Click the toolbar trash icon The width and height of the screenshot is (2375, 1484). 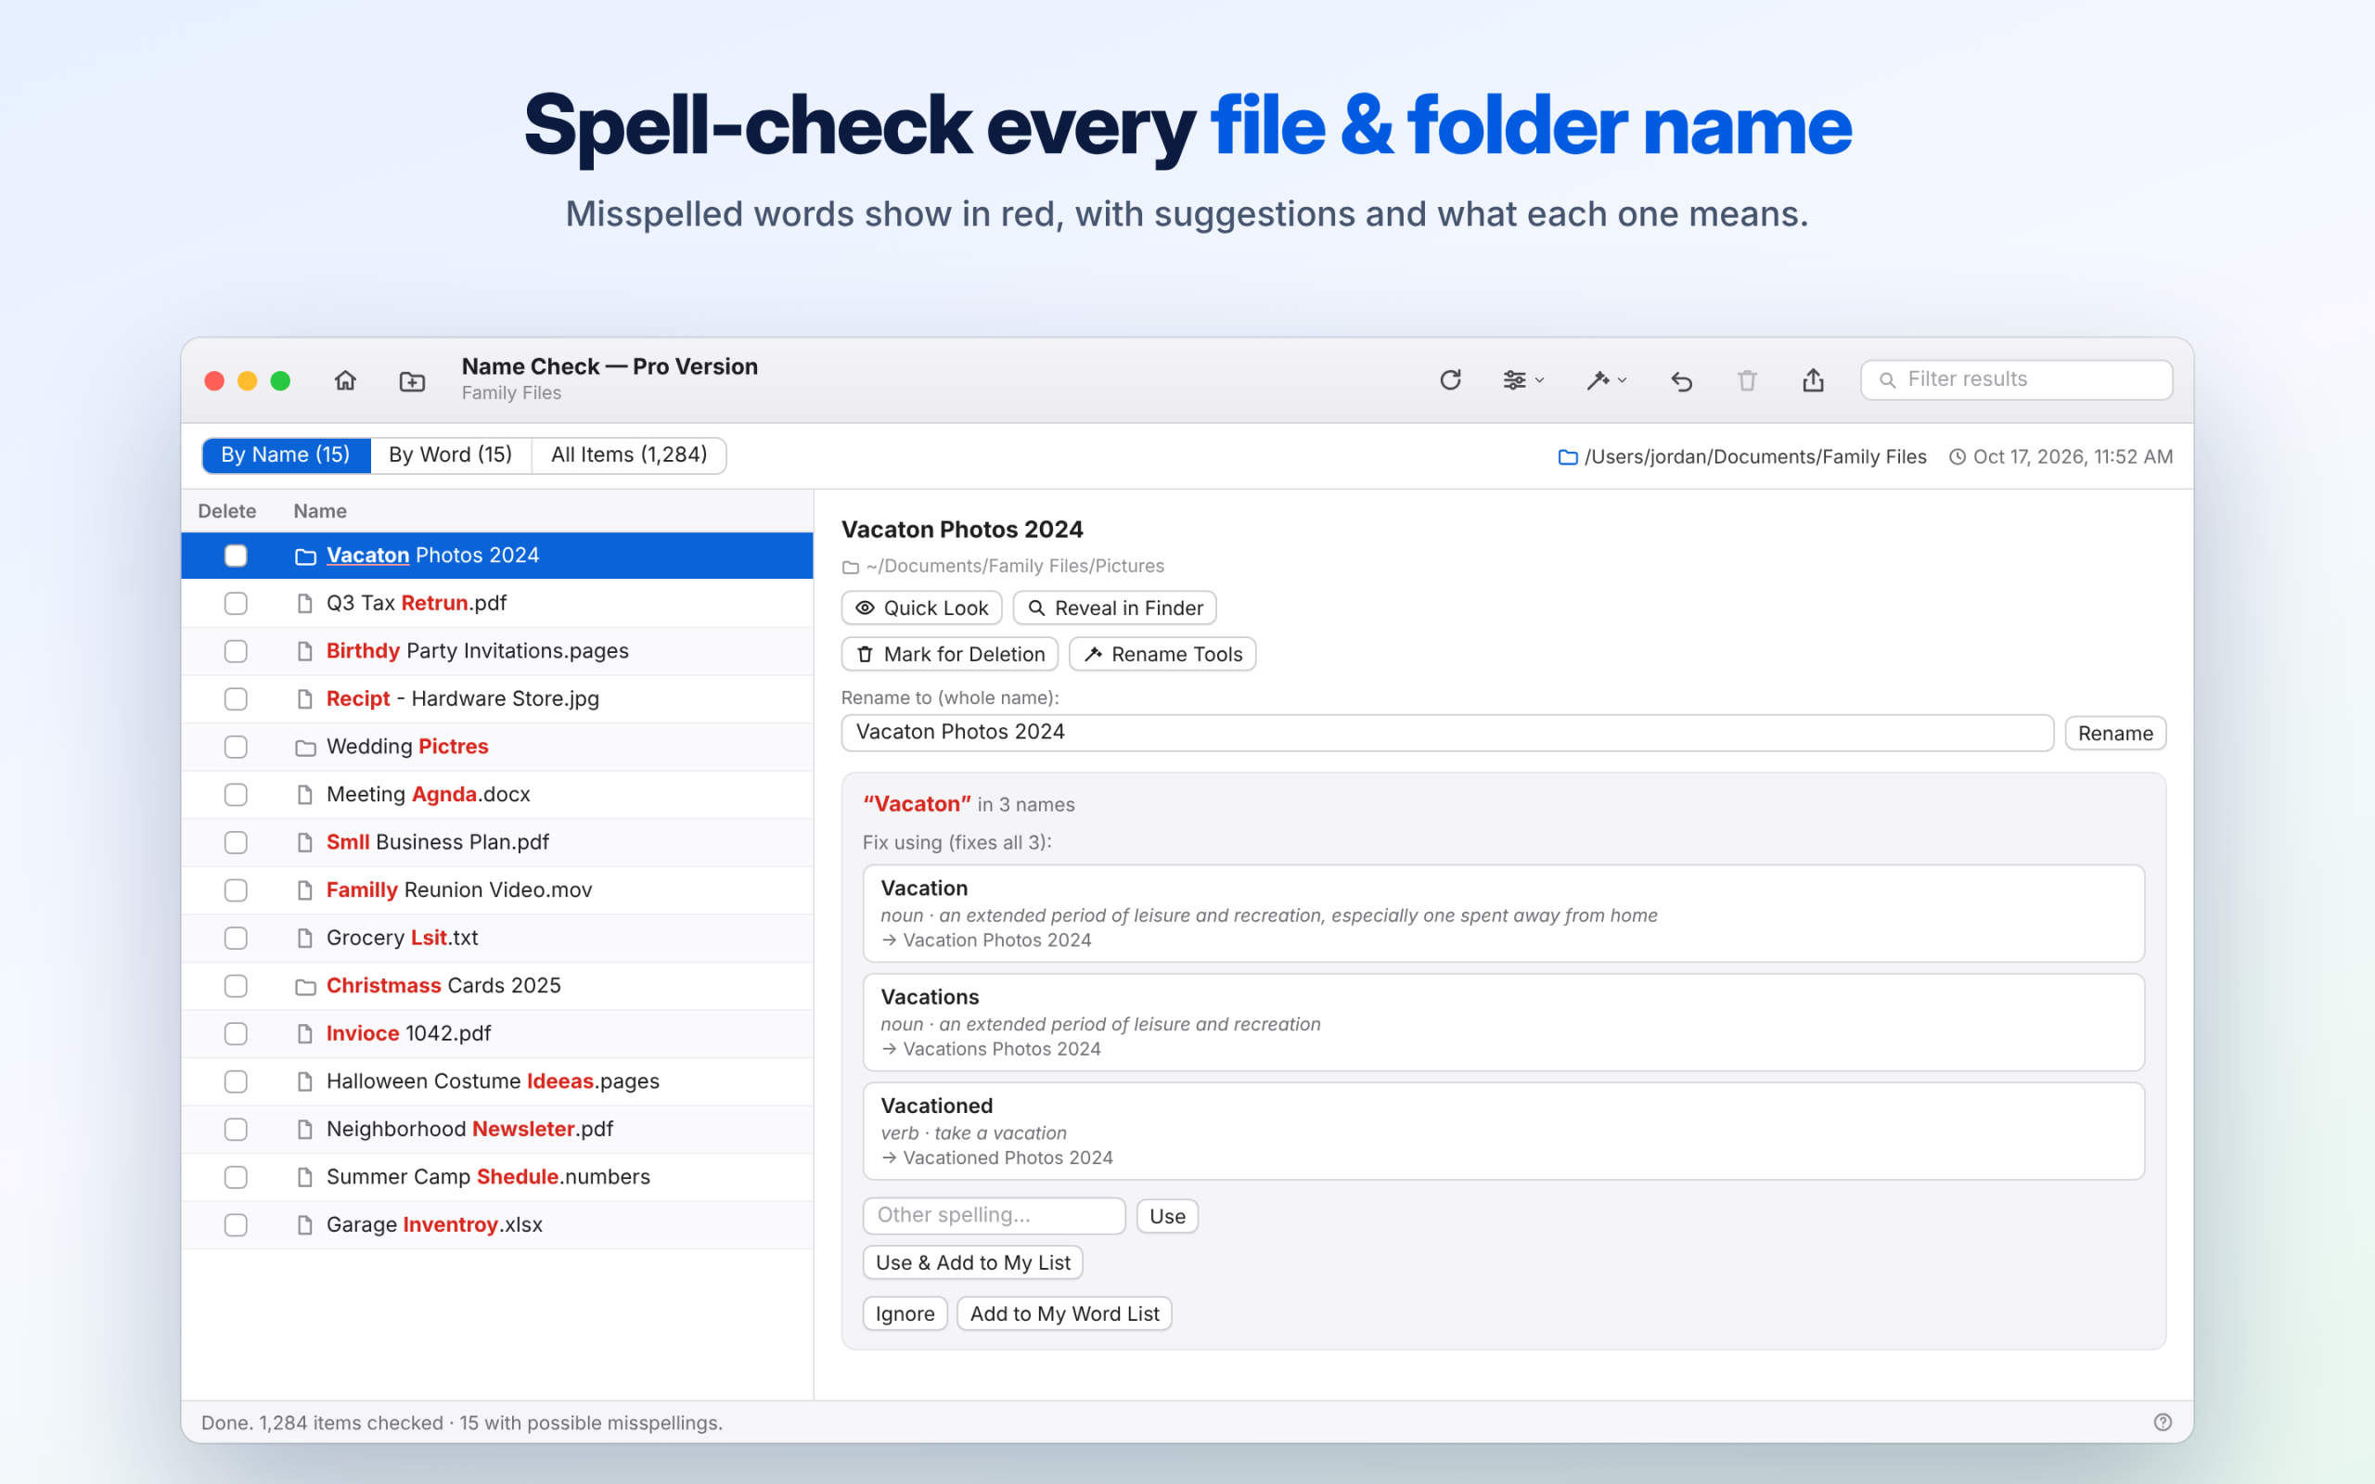(1747, 381)
